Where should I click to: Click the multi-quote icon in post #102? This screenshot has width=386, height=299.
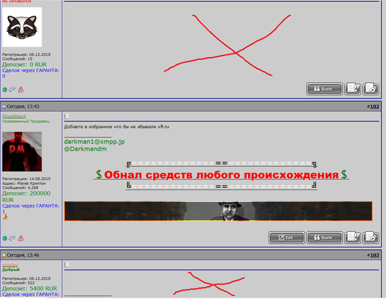(352, 237)
